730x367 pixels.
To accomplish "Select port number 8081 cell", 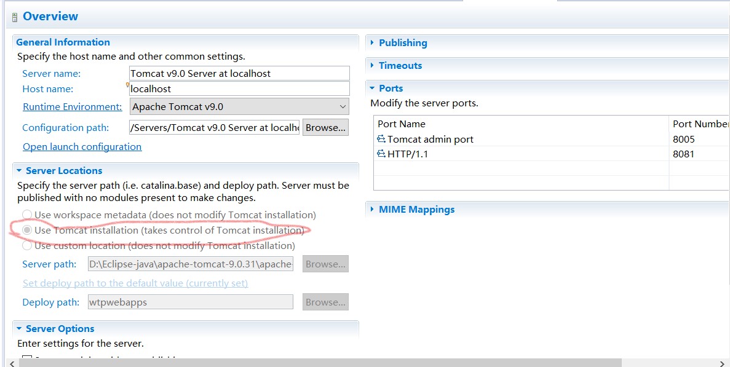I will 683,154.
